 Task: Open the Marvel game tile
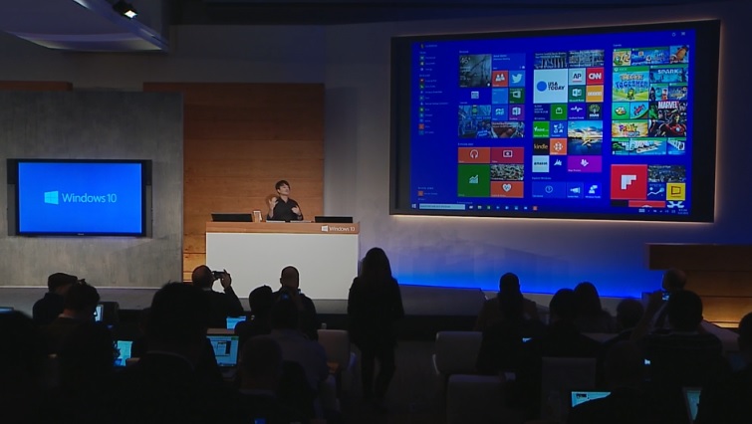pyautogui.click(x=667, y=118)
